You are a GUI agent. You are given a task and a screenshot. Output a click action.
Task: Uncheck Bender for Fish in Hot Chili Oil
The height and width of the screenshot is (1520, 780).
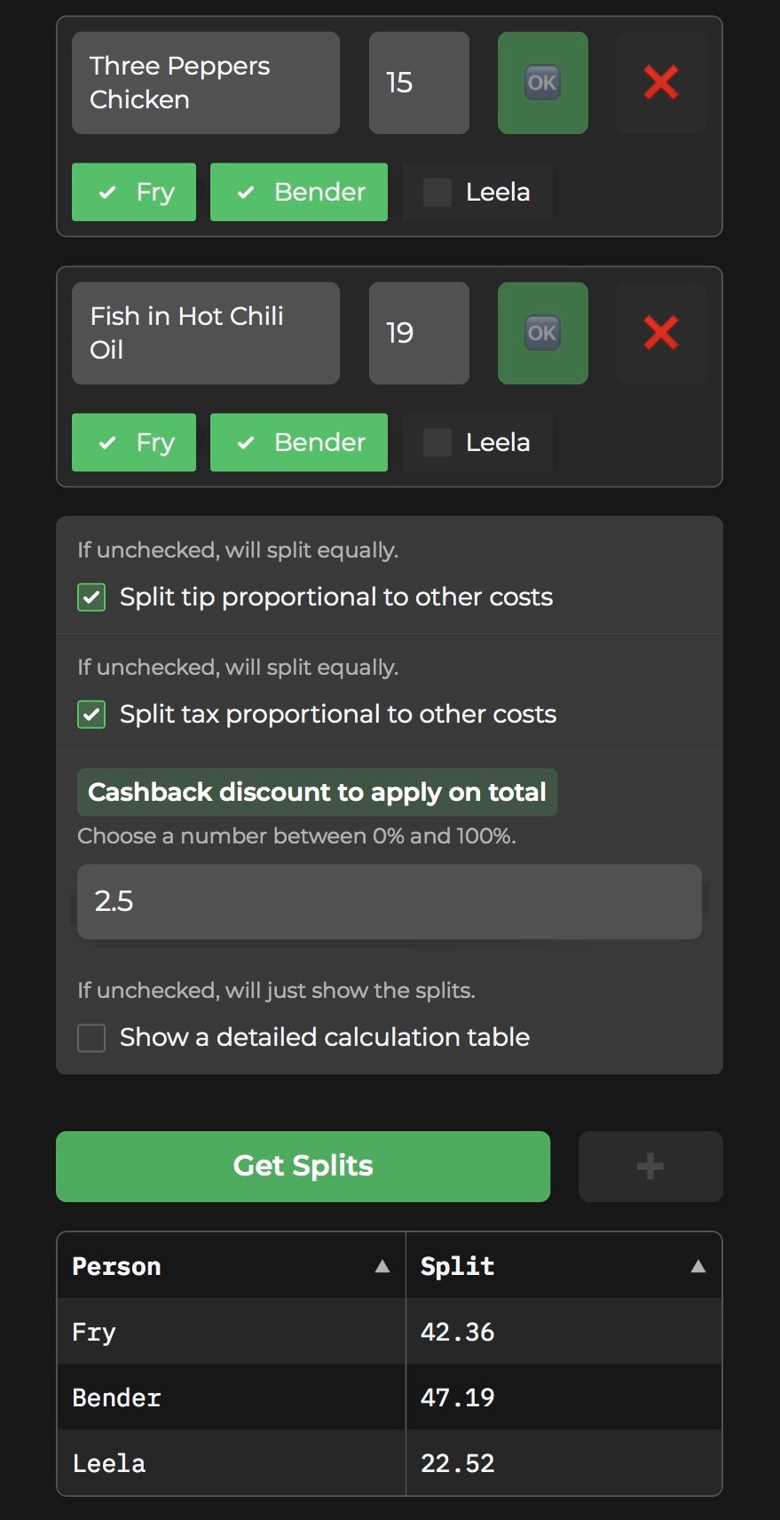click(x=299, y=442)
